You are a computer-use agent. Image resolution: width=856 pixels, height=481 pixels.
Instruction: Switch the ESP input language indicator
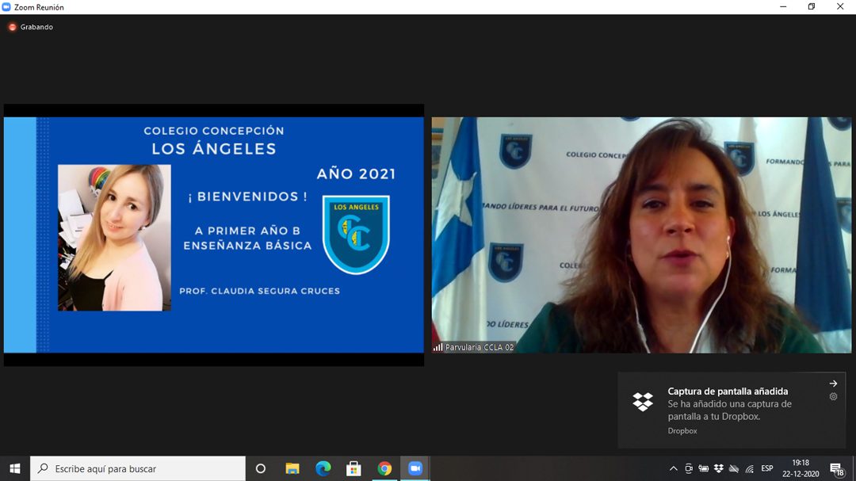click(x=767, y=468)
